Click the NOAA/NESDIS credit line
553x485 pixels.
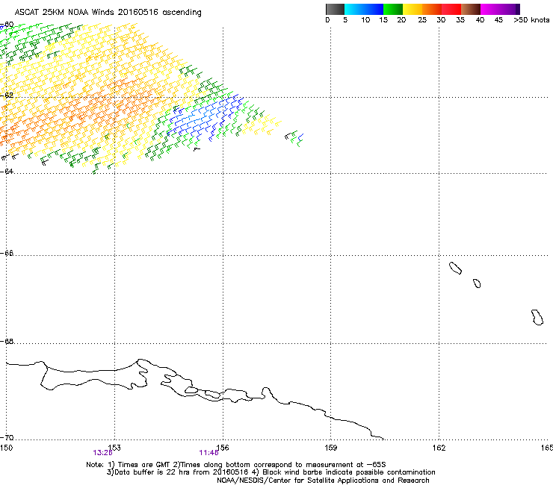(x=323, y=481)
